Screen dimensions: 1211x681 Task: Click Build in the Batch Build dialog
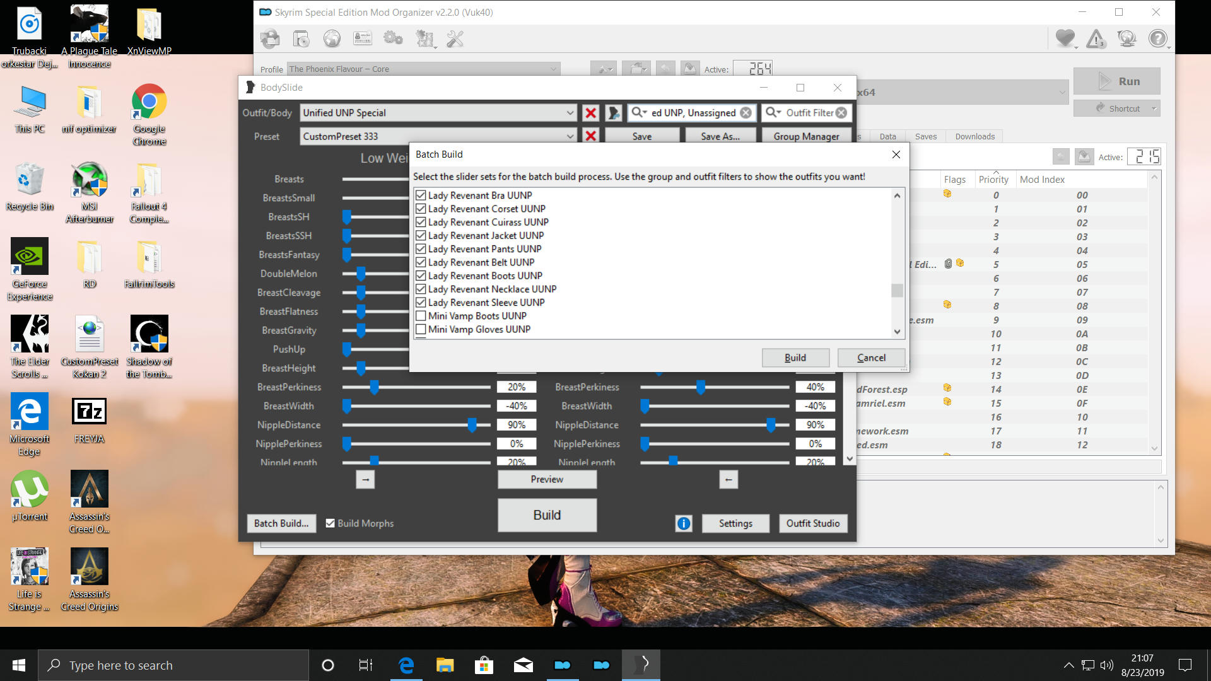tap(795, 358)
